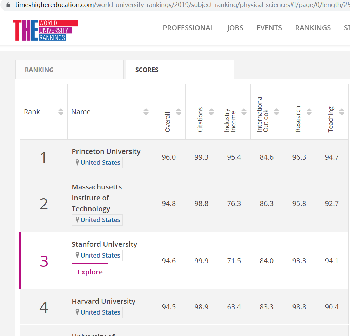This screenshot has height=336, width=350.
Task: Open the Princeton University link
Action: [106, 151]
